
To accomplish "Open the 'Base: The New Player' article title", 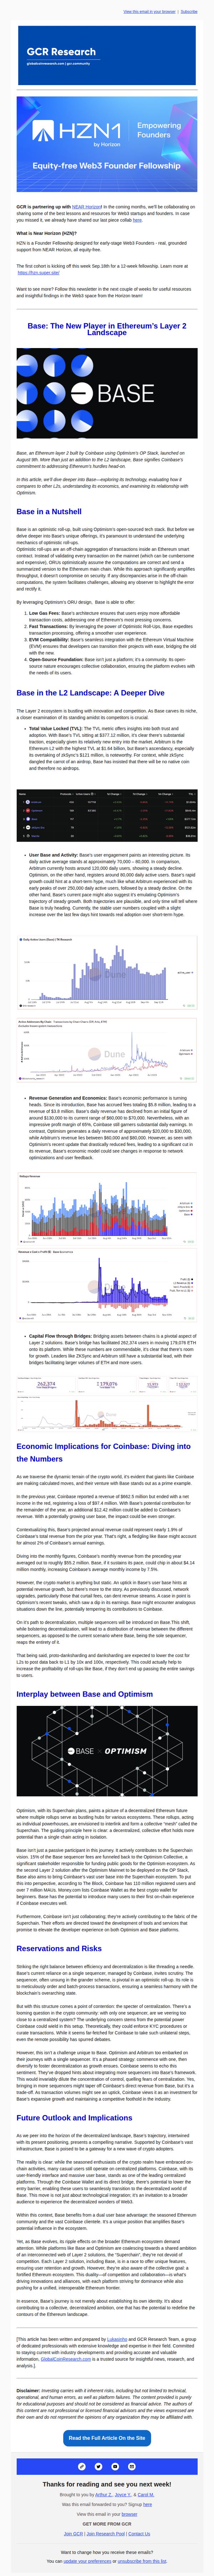I will coord(107,329).
